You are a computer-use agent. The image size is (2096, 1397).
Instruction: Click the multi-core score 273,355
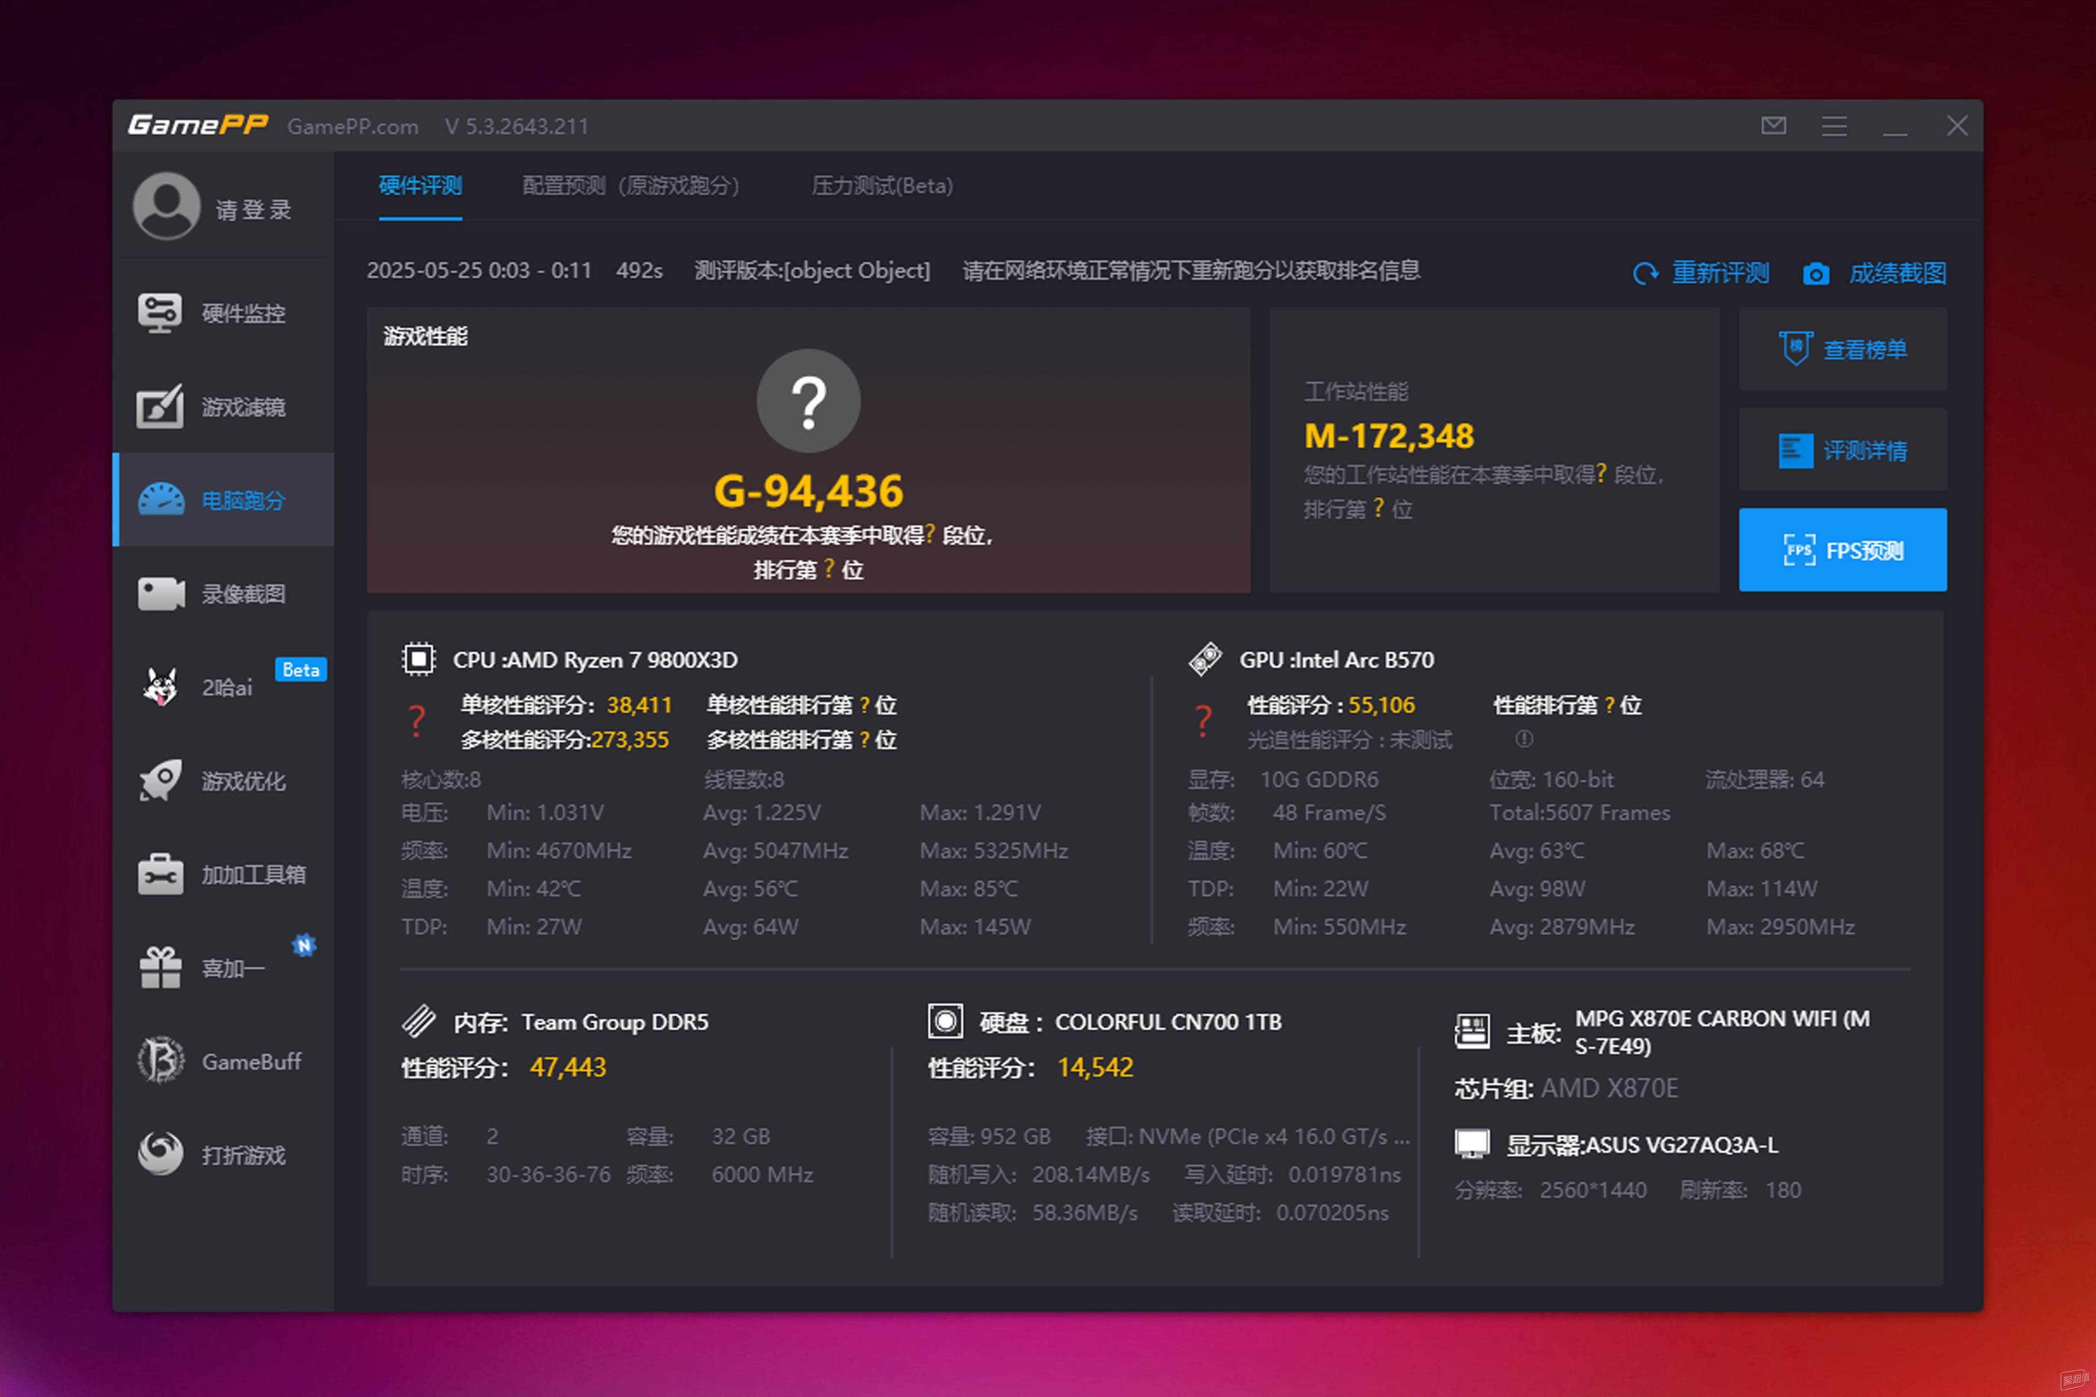pyautogui.click(x=630, y=739)
